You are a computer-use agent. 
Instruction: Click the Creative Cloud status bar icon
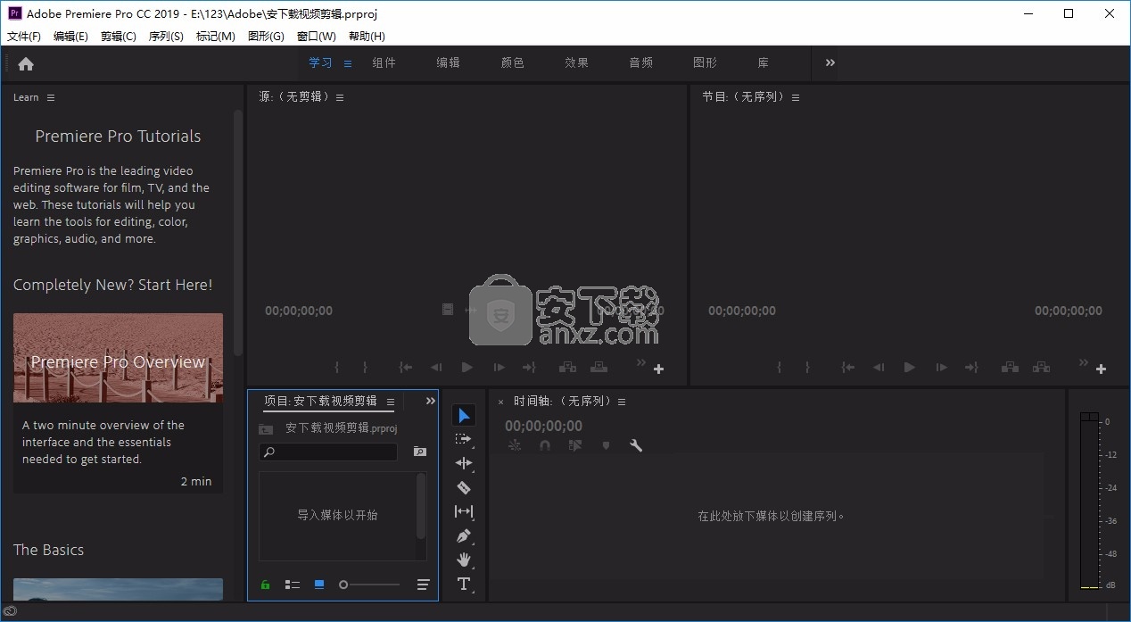pyautogui.click(x=12, y=612)
